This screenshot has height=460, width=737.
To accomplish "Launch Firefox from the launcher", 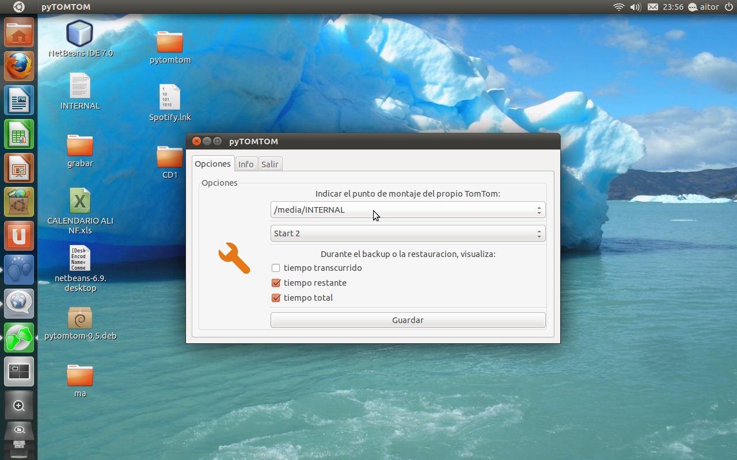I will (x=18, y=66).
